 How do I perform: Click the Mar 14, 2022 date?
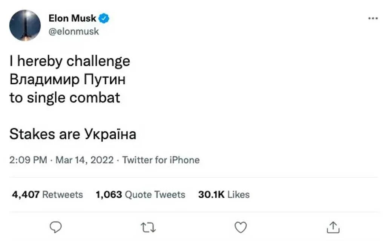(x=84, y=160)
